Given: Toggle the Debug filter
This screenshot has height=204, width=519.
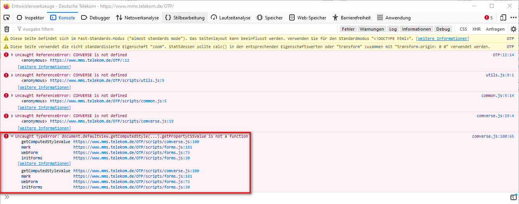Looking at the screenshot, I should click(x=443, y=29).
